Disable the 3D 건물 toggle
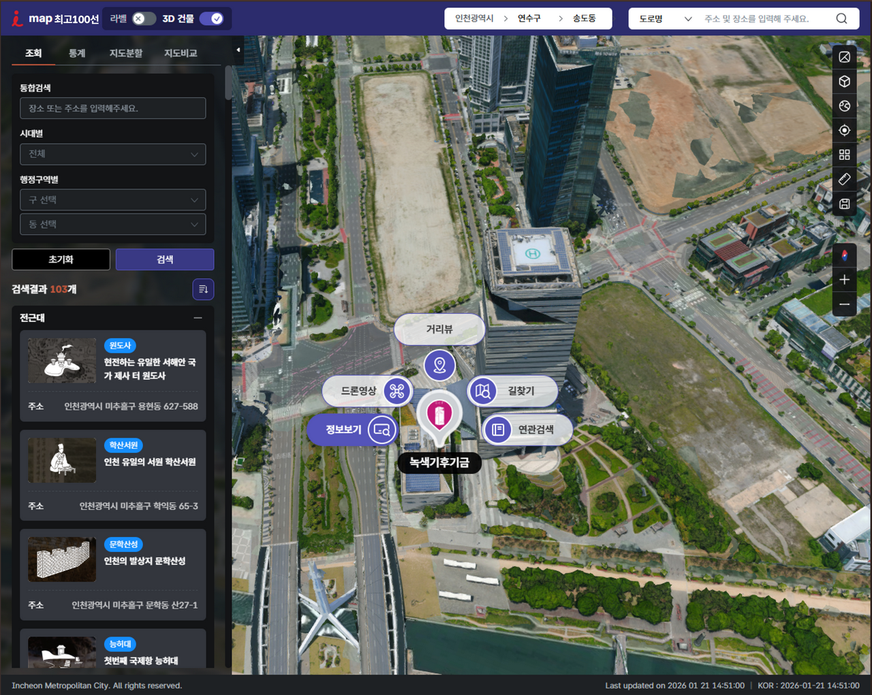Image resolution: width=872 pixels, height=695 pixels. [x=211, y=18]
